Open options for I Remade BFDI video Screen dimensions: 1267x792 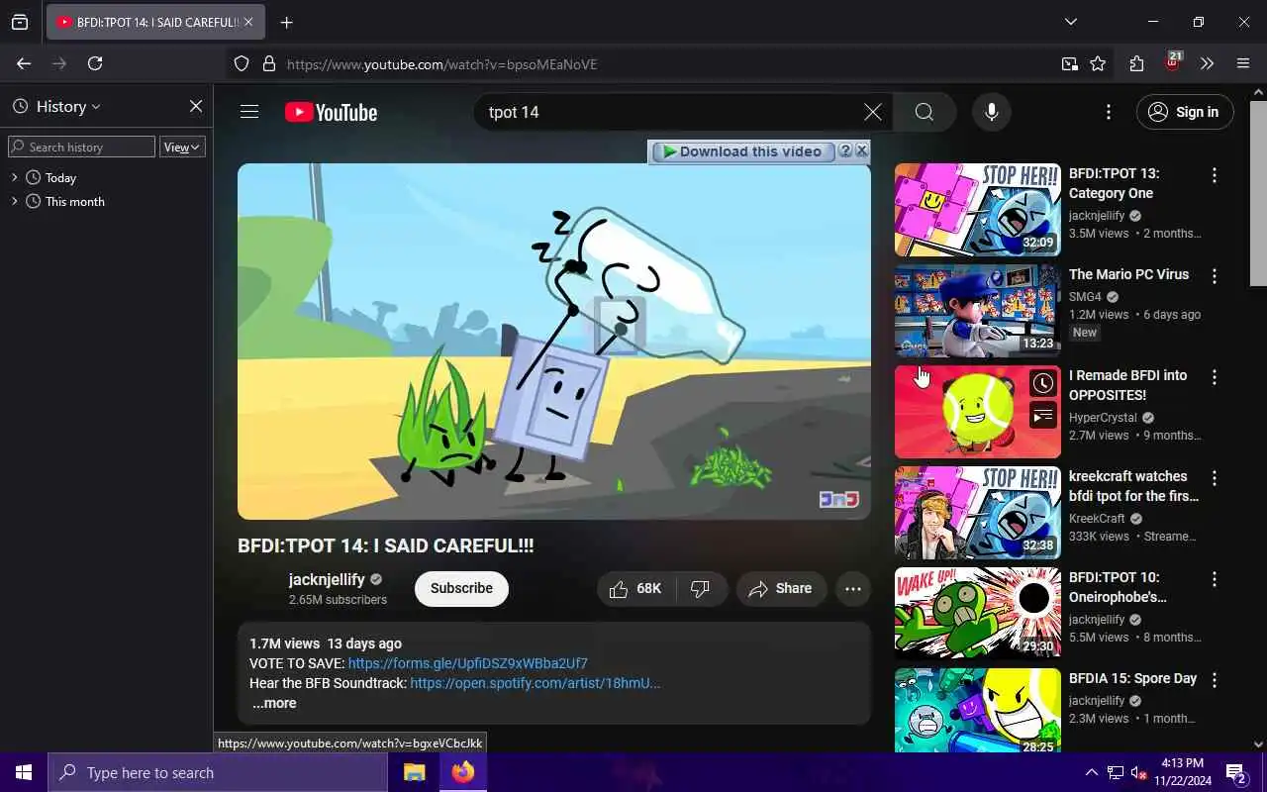point(1215,377)
